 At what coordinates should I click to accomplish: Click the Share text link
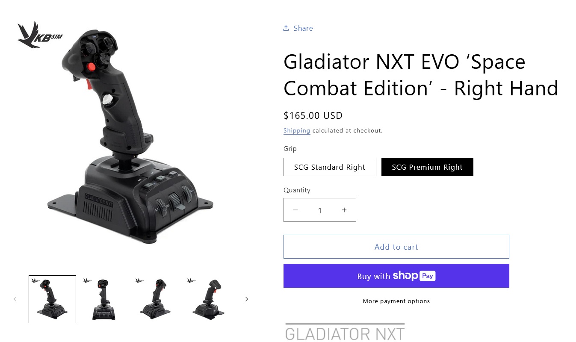pos(303,28)
